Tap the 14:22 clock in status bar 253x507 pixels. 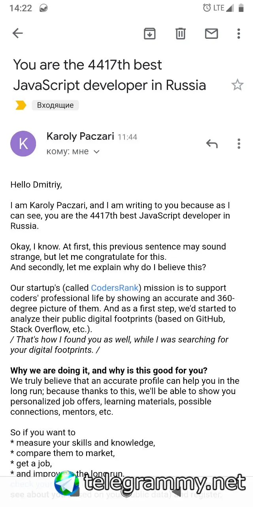pyautogui.click(x=21, y=8)
